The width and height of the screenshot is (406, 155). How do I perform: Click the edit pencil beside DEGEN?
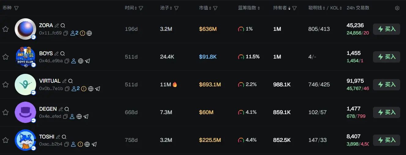point(61,109)
